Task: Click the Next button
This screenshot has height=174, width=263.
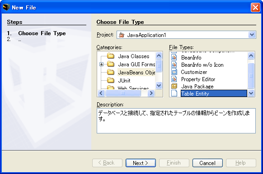Action: (x=141, y=163)
